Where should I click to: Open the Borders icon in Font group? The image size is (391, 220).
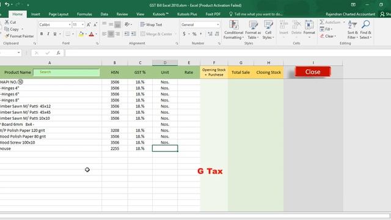68,34
